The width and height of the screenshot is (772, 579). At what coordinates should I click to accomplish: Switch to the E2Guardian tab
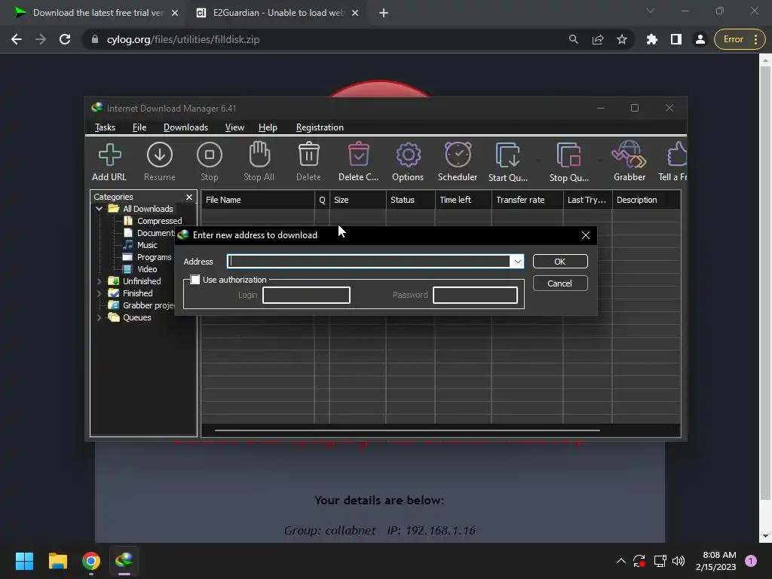pyautogui.click(x=277, y=13)
